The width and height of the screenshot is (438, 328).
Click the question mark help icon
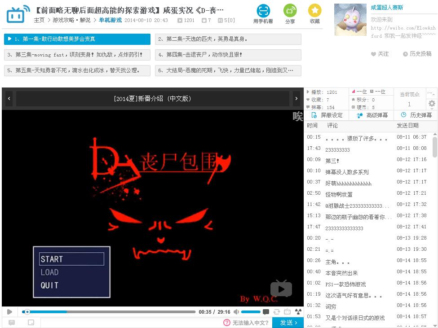(x=227, y=323)
